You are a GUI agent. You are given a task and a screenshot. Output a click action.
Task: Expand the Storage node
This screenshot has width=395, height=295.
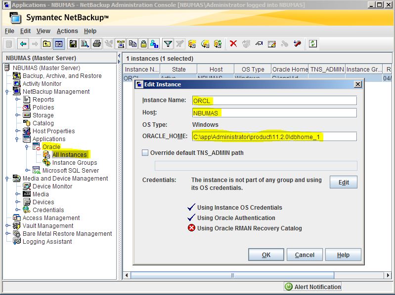click(x=17, y=115)
